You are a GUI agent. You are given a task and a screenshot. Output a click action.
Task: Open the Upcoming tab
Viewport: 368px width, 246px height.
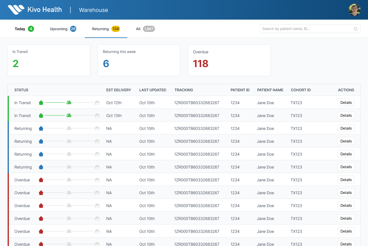[59, 28]
